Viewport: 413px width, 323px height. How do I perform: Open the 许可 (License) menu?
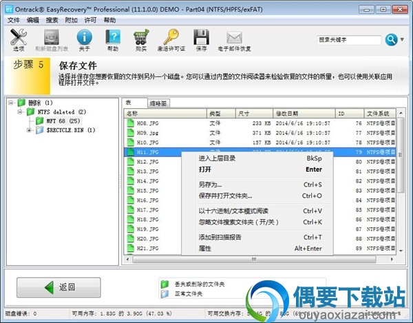pos(90,20)
